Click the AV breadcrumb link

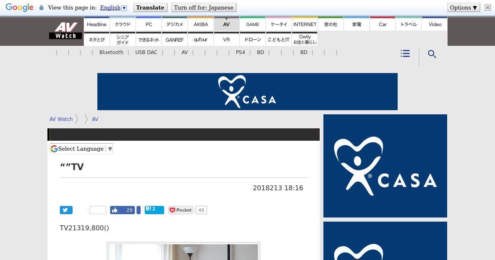tap(95, 119)
